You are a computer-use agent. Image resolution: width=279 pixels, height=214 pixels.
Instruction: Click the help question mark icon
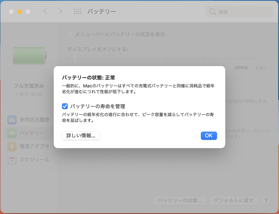265,201
